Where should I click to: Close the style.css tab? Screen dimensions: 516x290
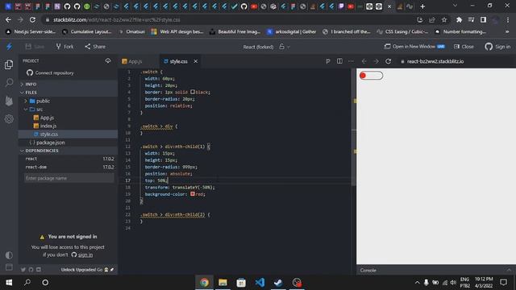(195, 61)
